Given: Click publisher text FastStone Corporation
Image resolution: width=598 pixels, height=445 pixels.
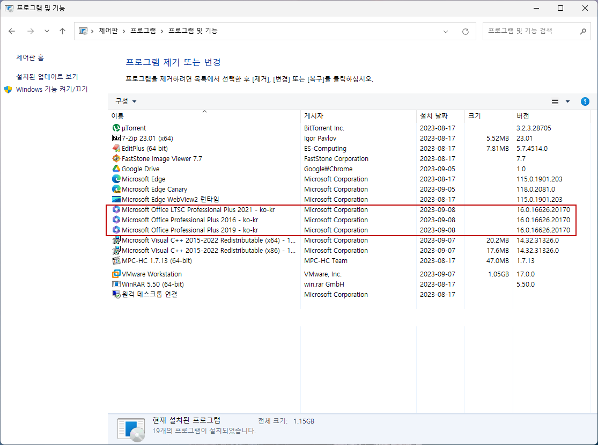Looking at the screenshot, I should (x=336, y=158).
